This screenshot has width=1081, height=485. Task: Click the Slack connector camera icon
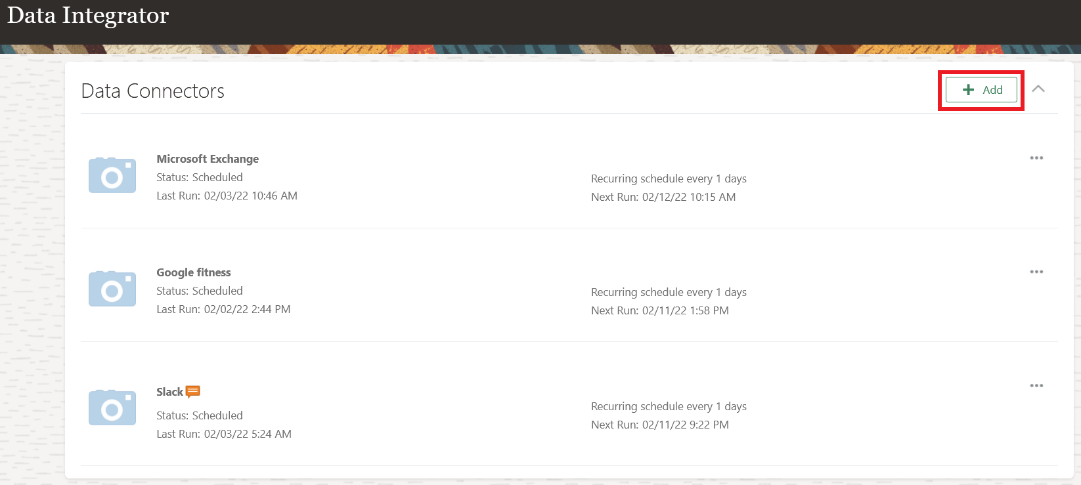pyautogui.click(x=112, y=408)
